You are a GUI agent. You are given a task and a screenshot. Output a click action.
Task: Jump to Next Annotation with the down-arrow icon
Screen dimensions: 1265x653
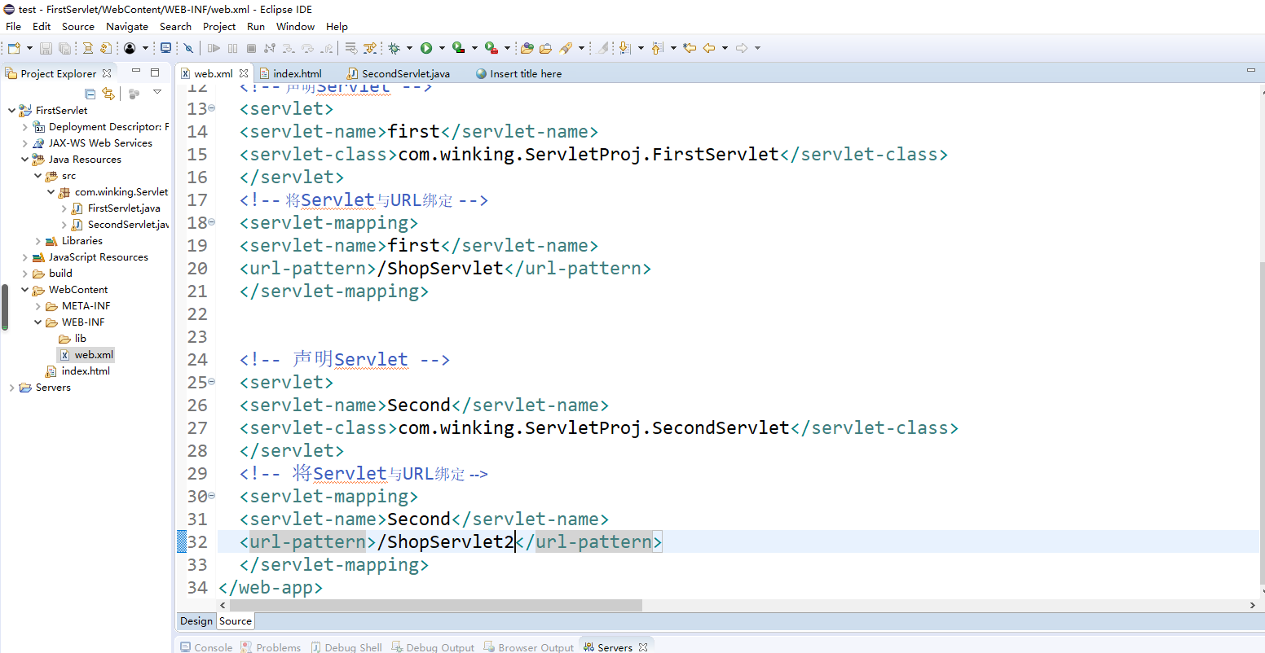[624, 48]
